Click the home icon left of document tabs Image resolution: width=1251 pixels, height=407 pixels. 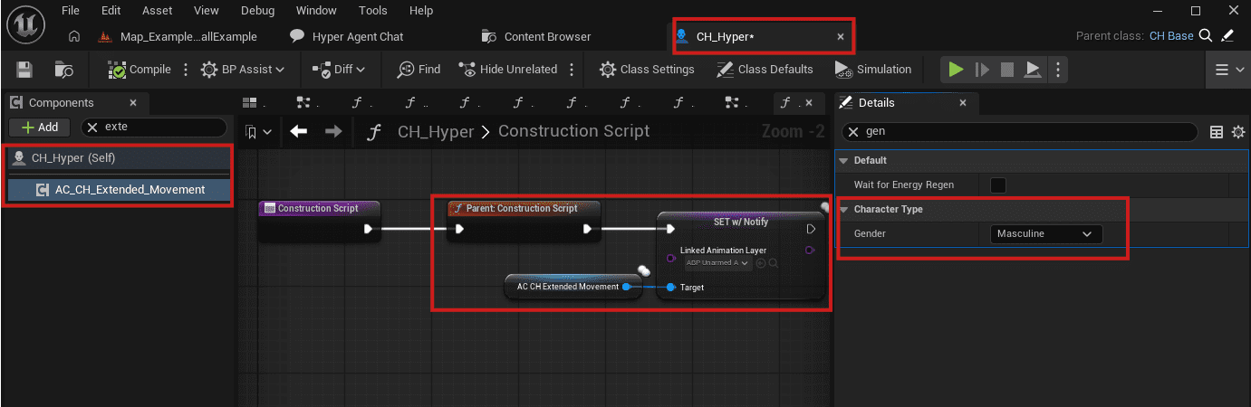coord(75,37)
